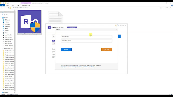
Task: Open the Wise Care 365 folder
Action: 9,85
